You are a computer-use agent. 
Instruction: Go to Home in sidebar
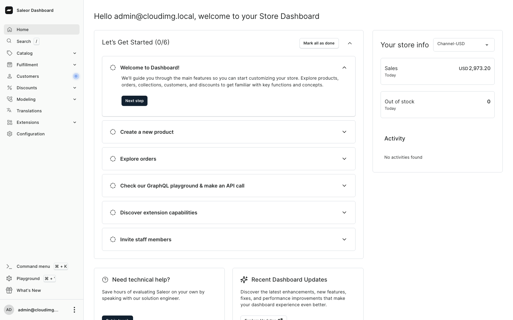(42, 29)
